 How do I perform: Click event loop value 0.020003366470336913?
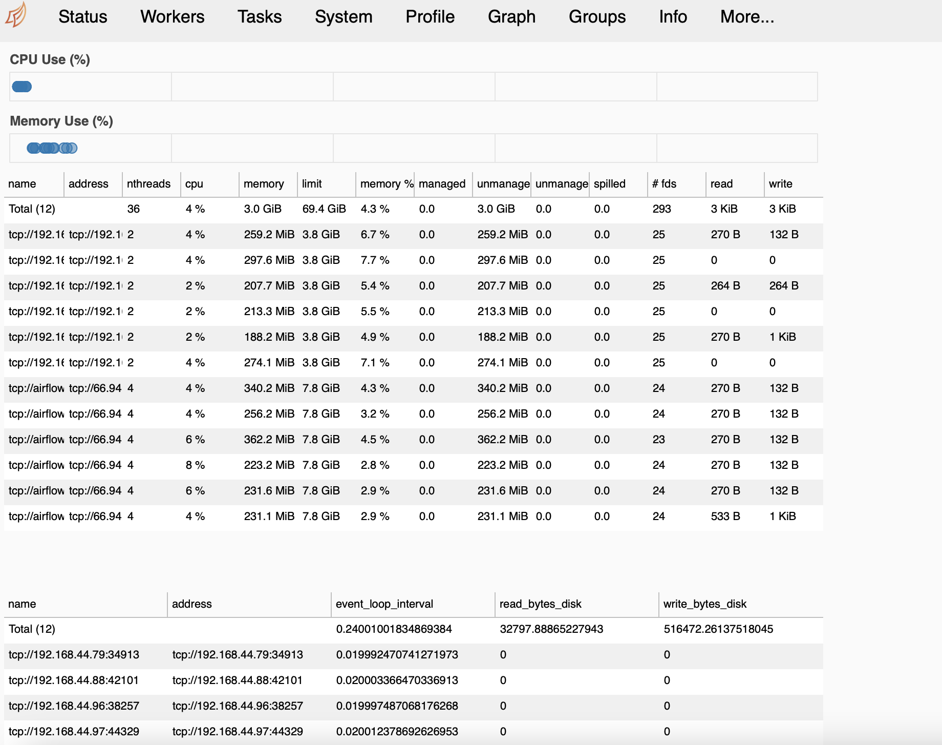397,680
